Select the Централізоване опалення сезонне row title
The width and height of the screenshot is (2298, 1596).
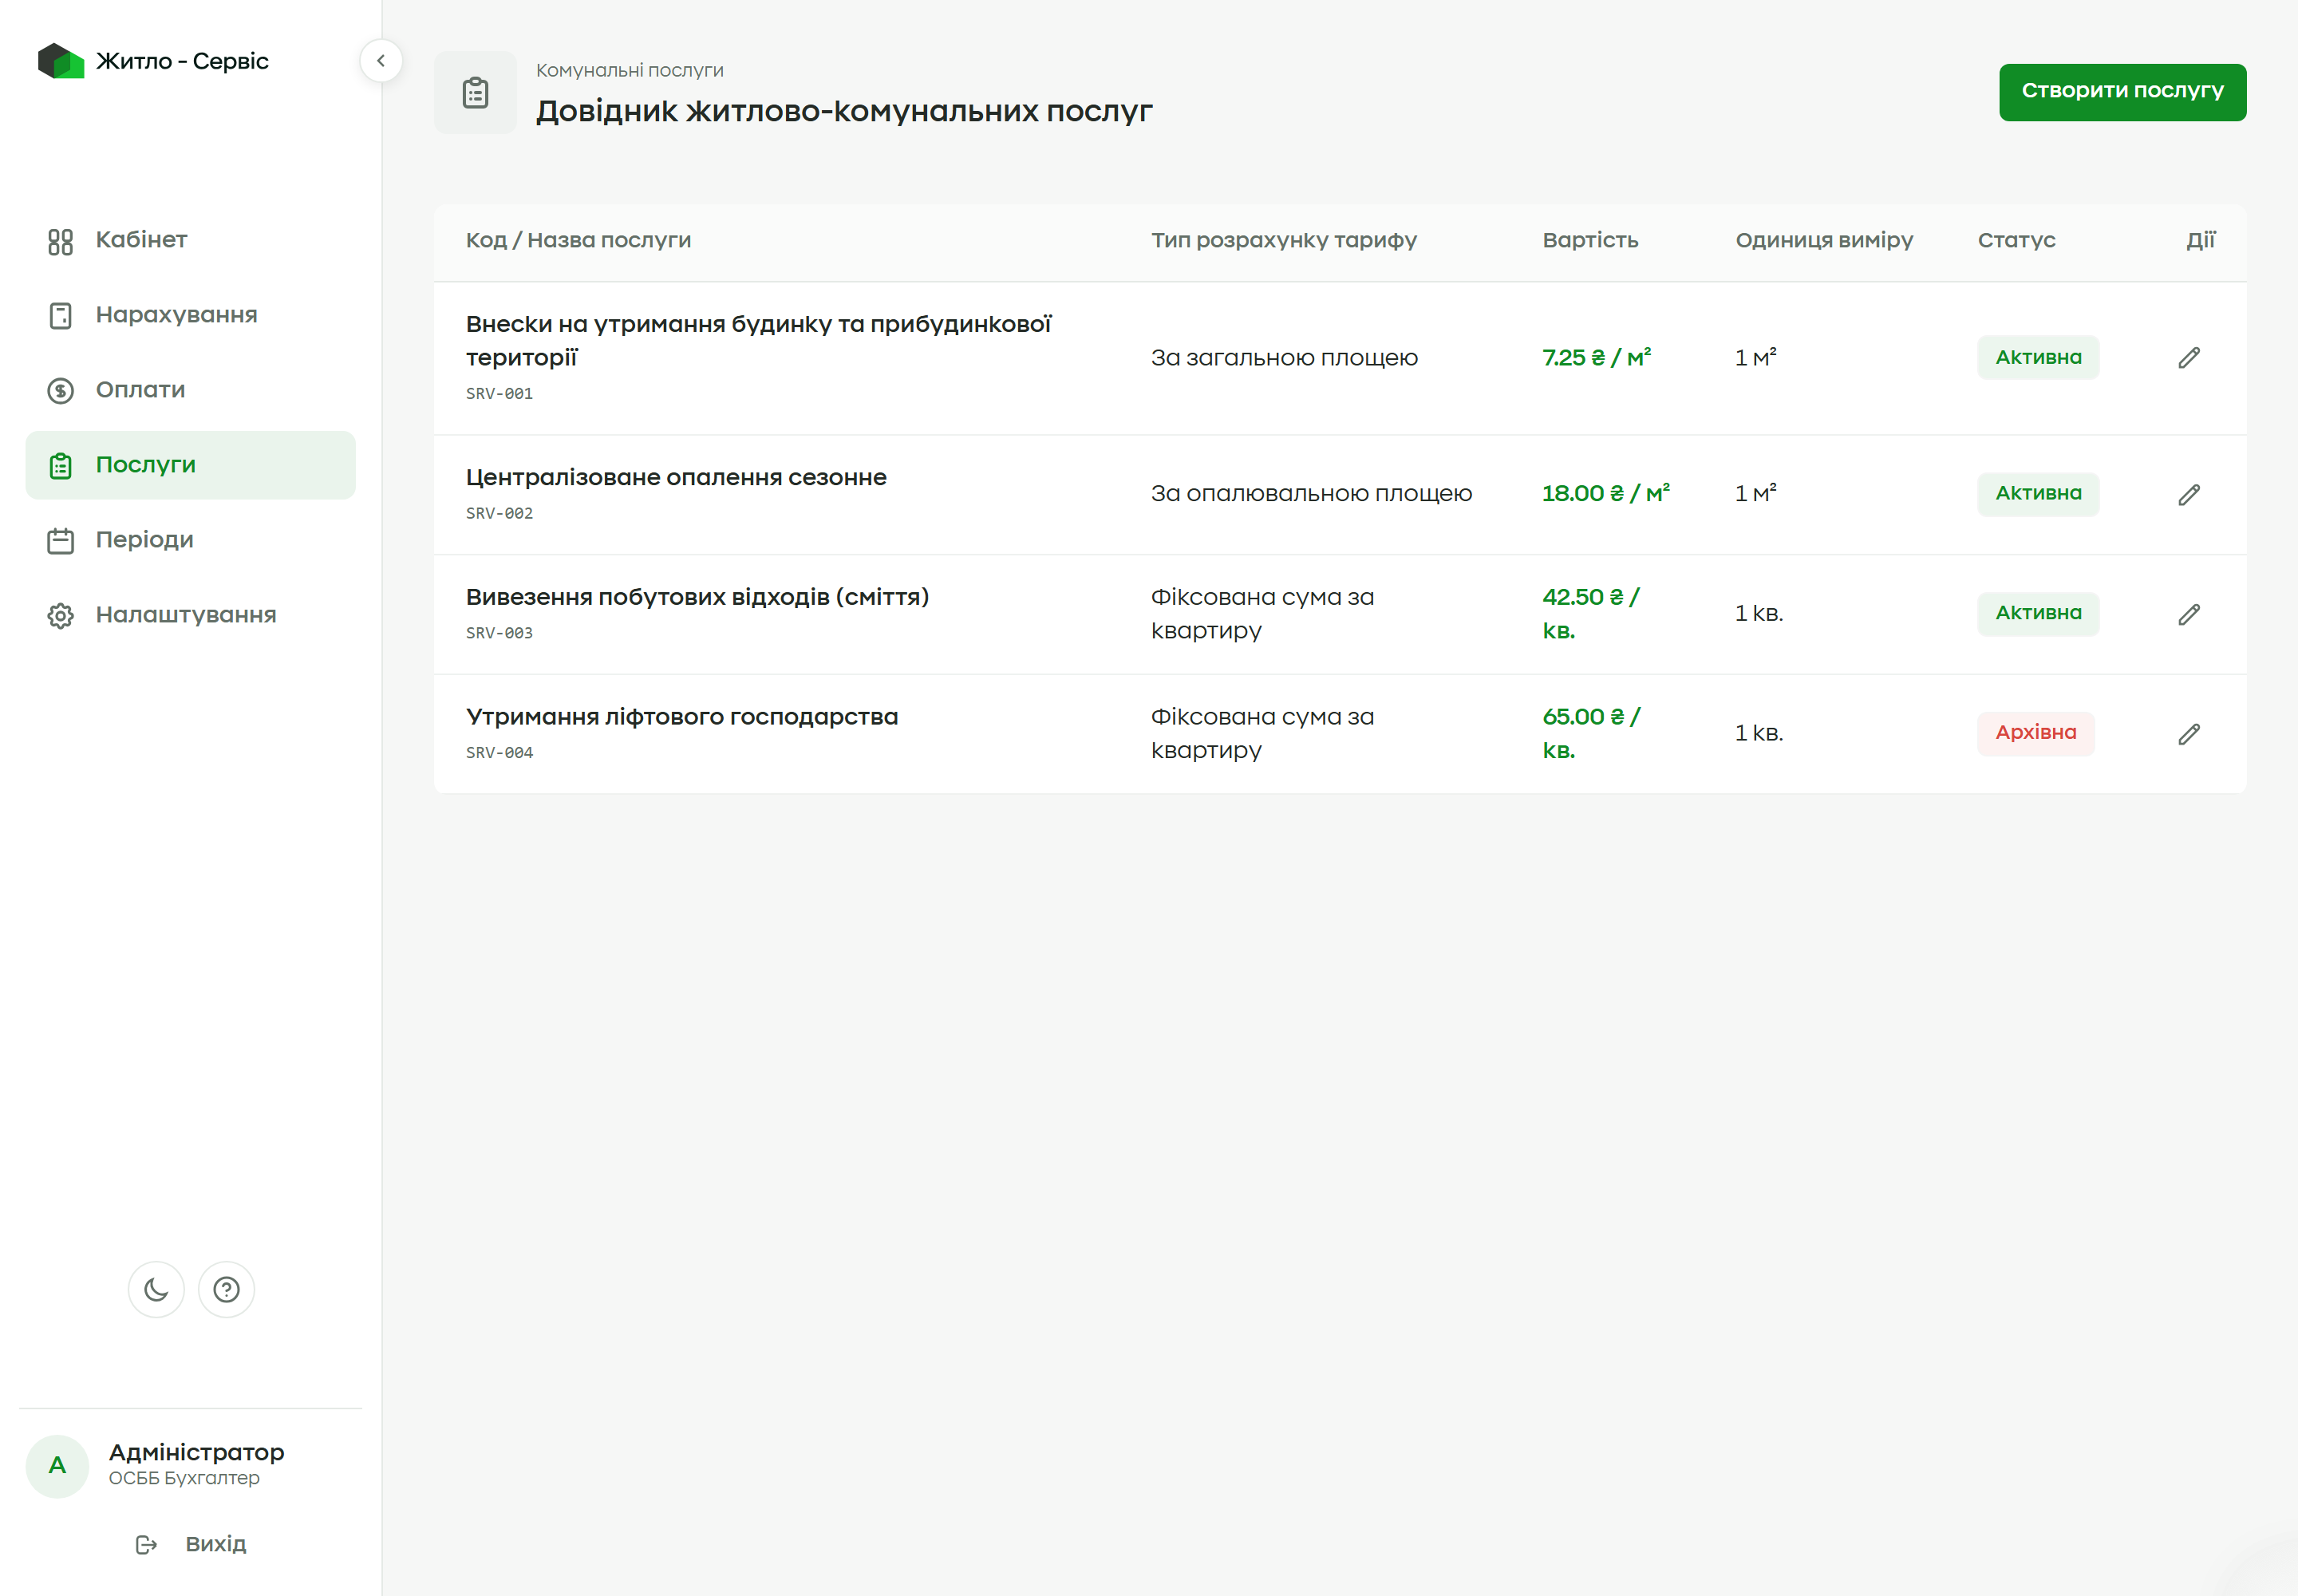676,478
